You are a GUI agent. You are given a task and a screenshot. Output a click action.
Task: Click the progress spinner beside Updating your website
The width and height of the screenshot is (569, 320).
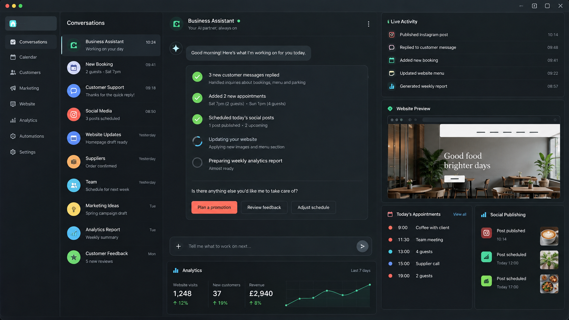pos(197,141)
